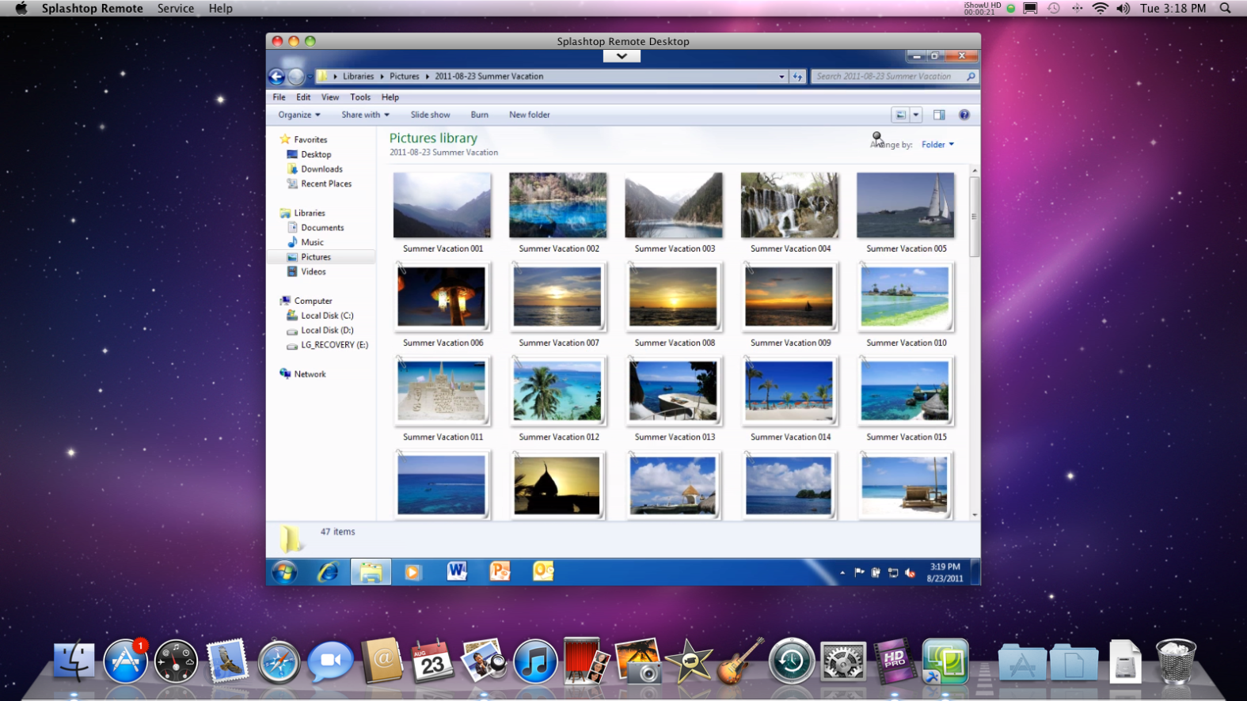Open the Arrange by Folder dropdown
This screenshot has height=701, width=1247.
coord(938,145)
